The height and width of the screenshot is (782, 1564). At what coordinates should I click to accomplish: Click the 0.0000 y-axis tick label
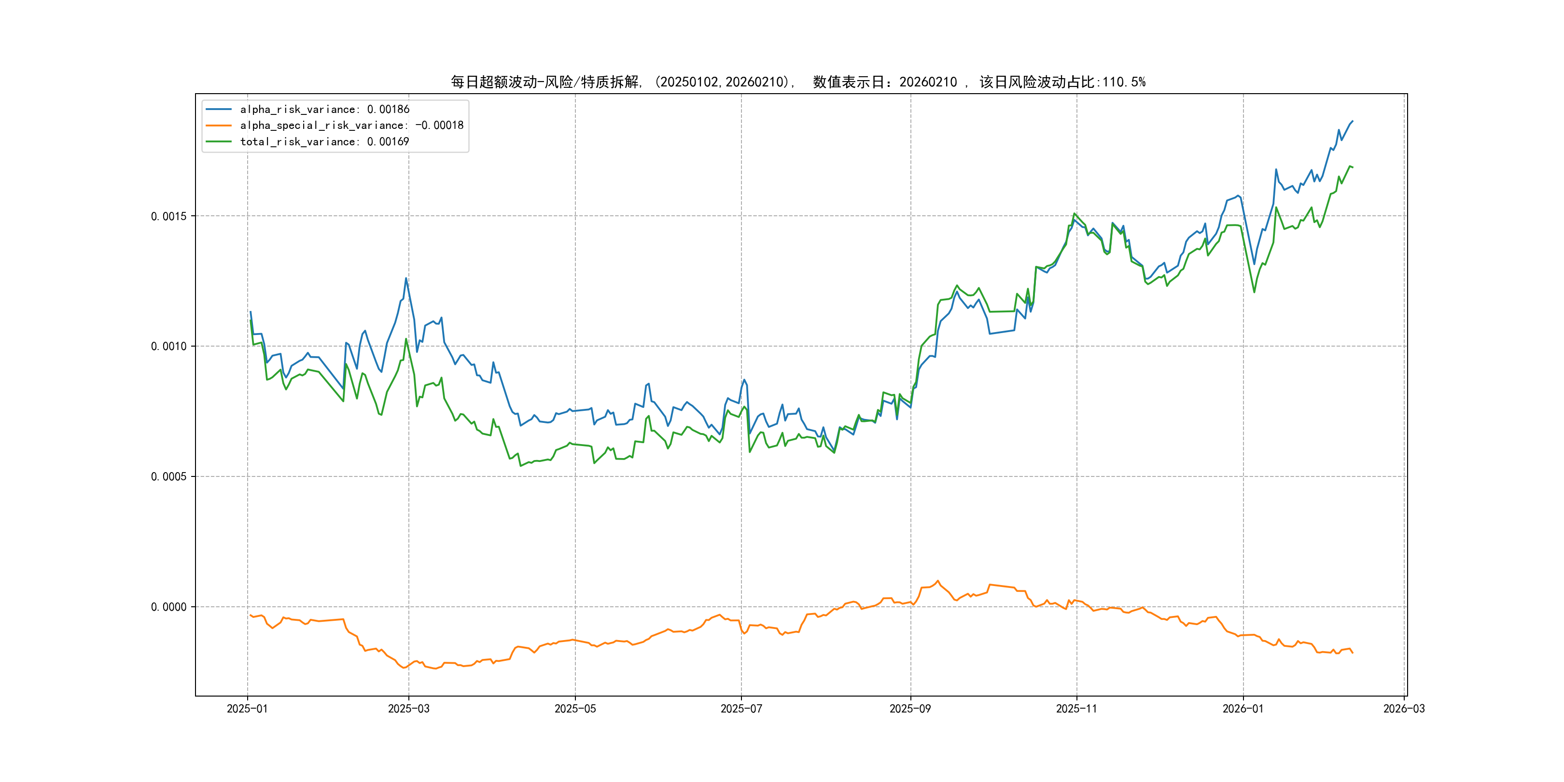[x=169, y=607]
